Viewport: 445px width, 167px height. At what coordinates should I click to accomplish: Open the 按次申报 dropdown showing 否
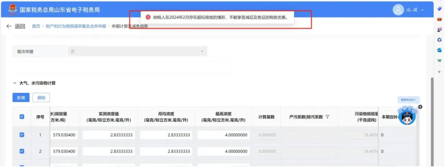click(137, 51)
